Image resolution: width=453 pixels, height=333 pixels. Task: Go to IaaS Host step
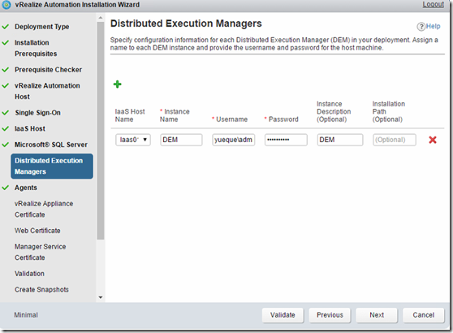[30, 128]
